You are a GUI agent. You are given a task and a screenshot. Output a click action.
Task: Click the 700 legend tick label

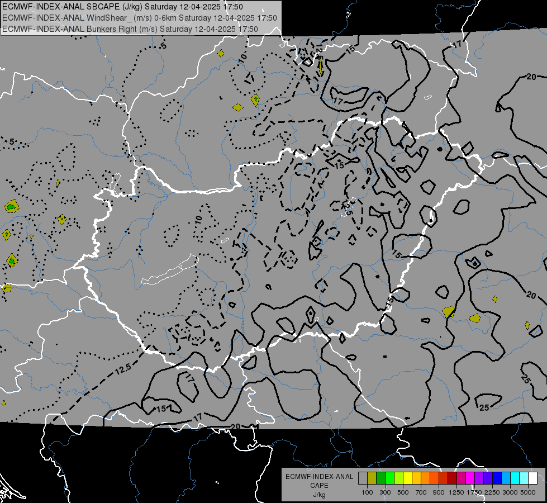421,492
